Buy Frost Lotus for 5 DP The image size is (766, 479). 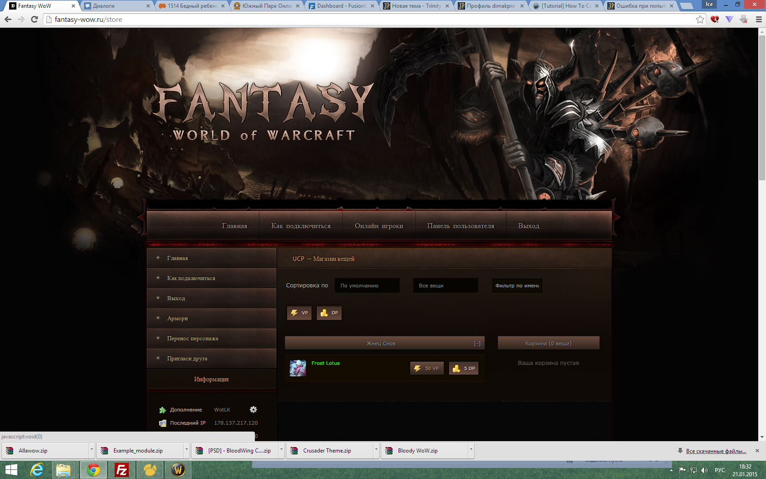click(x=464, y=369)
